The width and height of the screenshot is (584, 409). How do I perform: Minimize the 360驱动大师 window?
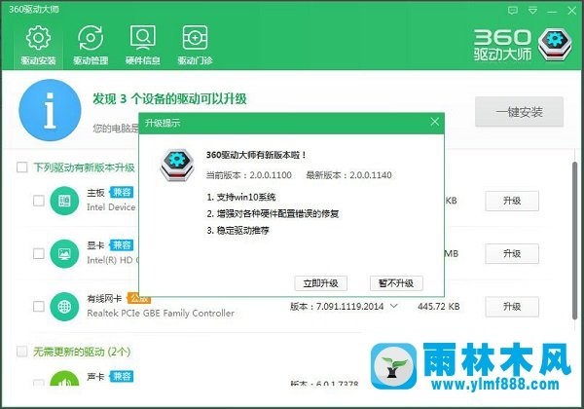point(552,11)
